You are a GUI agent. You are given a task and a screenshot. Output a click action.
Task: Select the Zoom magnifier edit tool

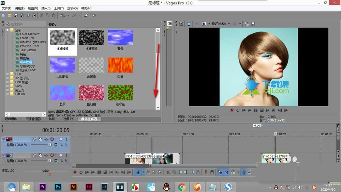coord(160,172)
